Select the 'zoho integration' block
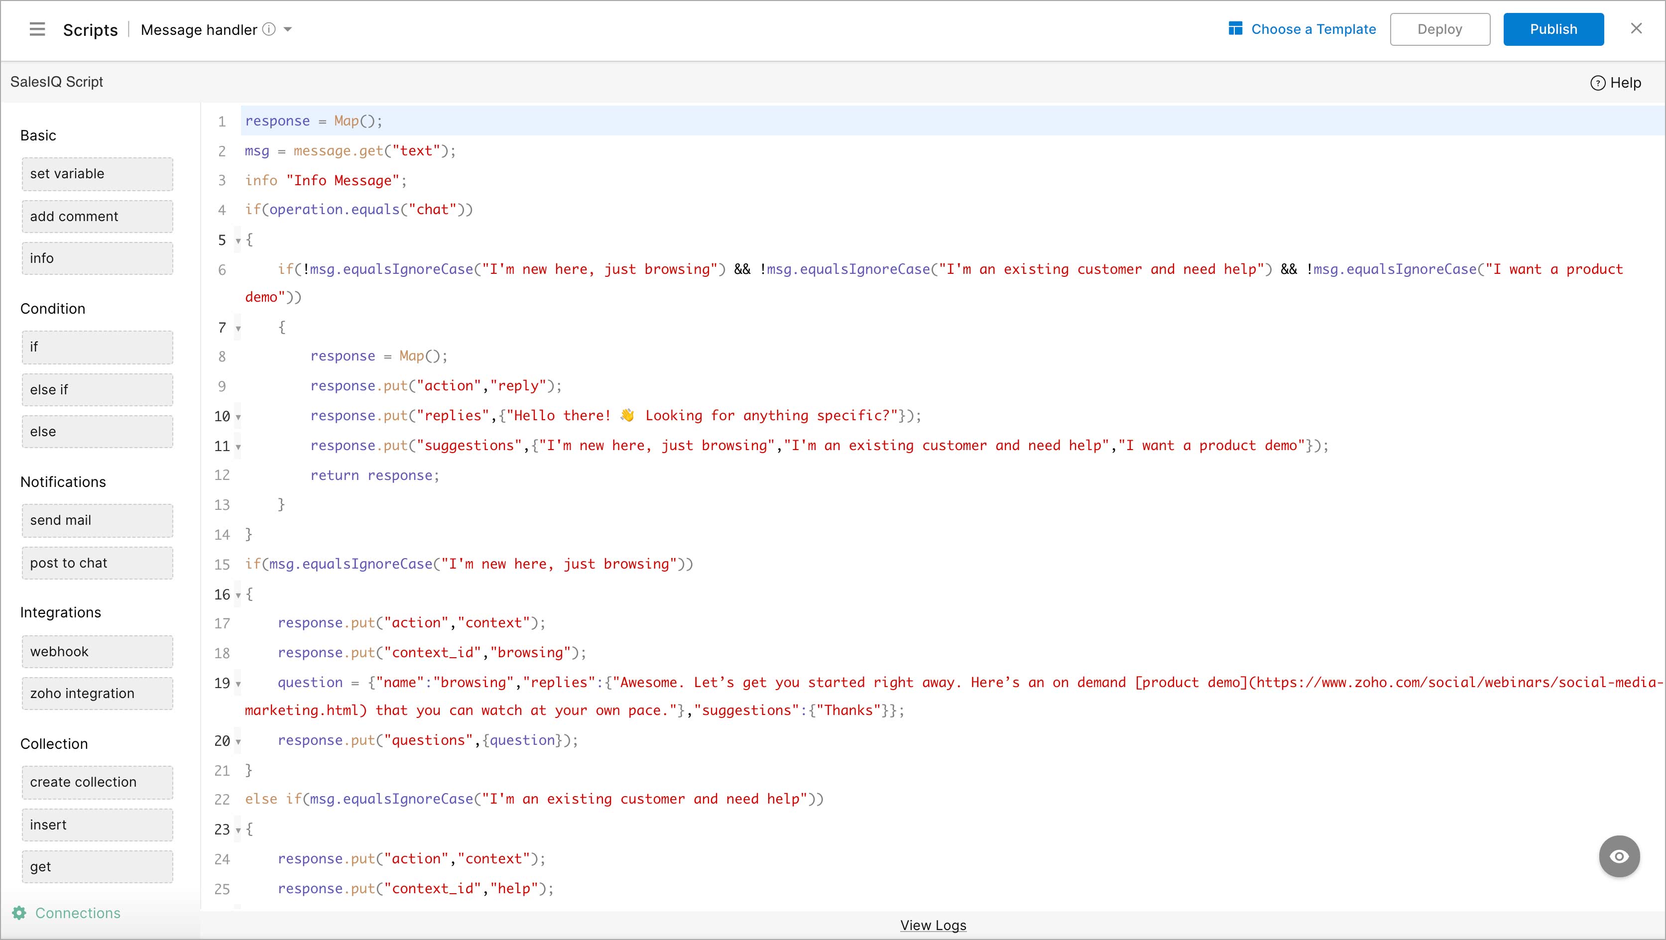The image size is (1666, 940). click(97, 694)
